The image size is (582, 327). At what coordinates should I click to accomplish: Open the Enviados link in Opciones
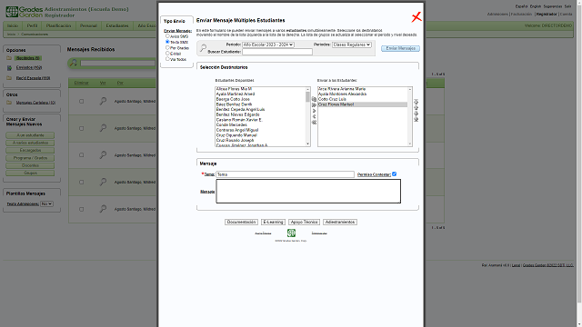point(29,67)
